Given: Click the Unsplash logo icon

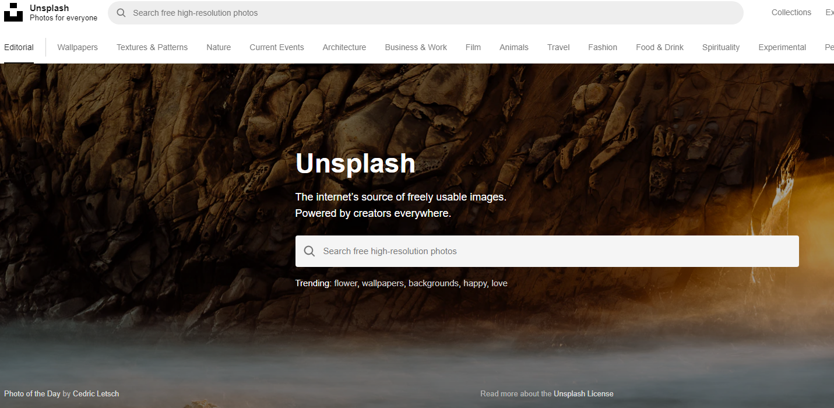Looking at the screenshot, I should pyautogui.click(x=13, y=12).
